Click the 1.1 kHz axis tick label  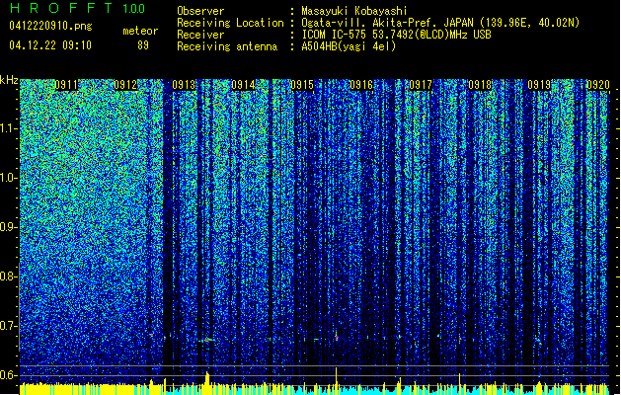pos(9,128)
